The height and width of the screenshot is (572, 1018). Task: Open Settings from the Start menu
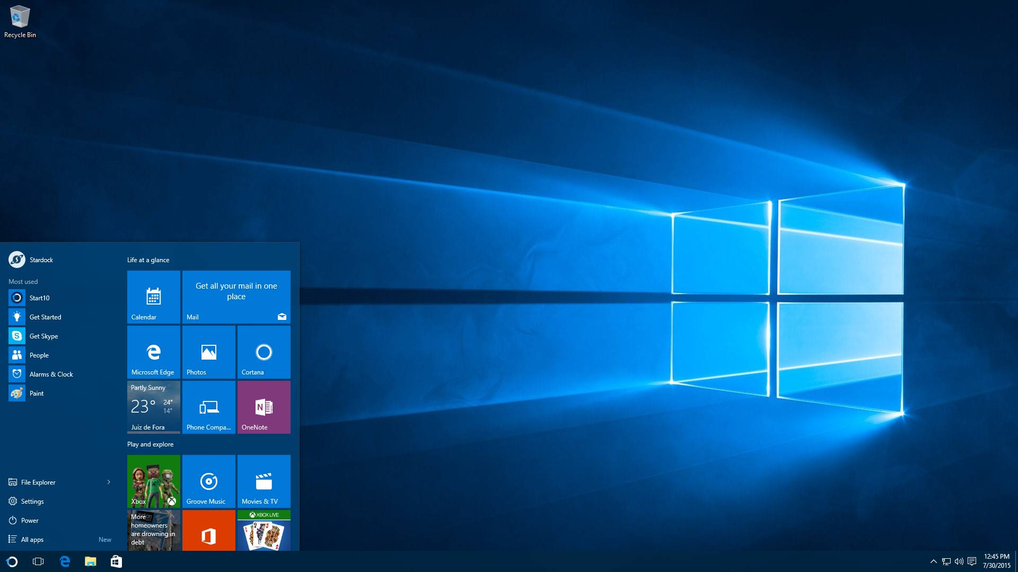[x=32, y=501]
